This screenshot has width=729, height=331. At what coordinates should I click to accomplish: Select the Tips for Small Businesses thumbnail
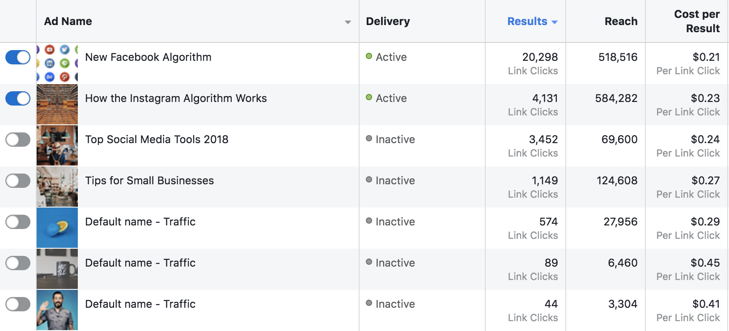57,187
